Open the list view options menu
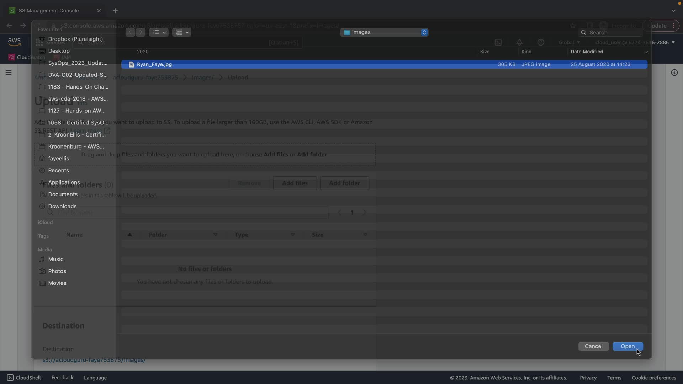Screen dimensions: 683x384 pyautogui.click(x=159, y=32)
